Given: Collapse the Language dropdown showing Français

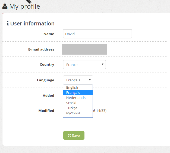Looking at the screenshot, I should tap(78, 80).
